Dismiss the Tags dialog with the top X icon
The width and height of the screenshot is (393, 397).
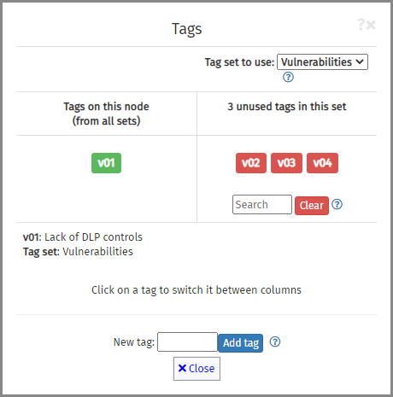coord(371,25)
